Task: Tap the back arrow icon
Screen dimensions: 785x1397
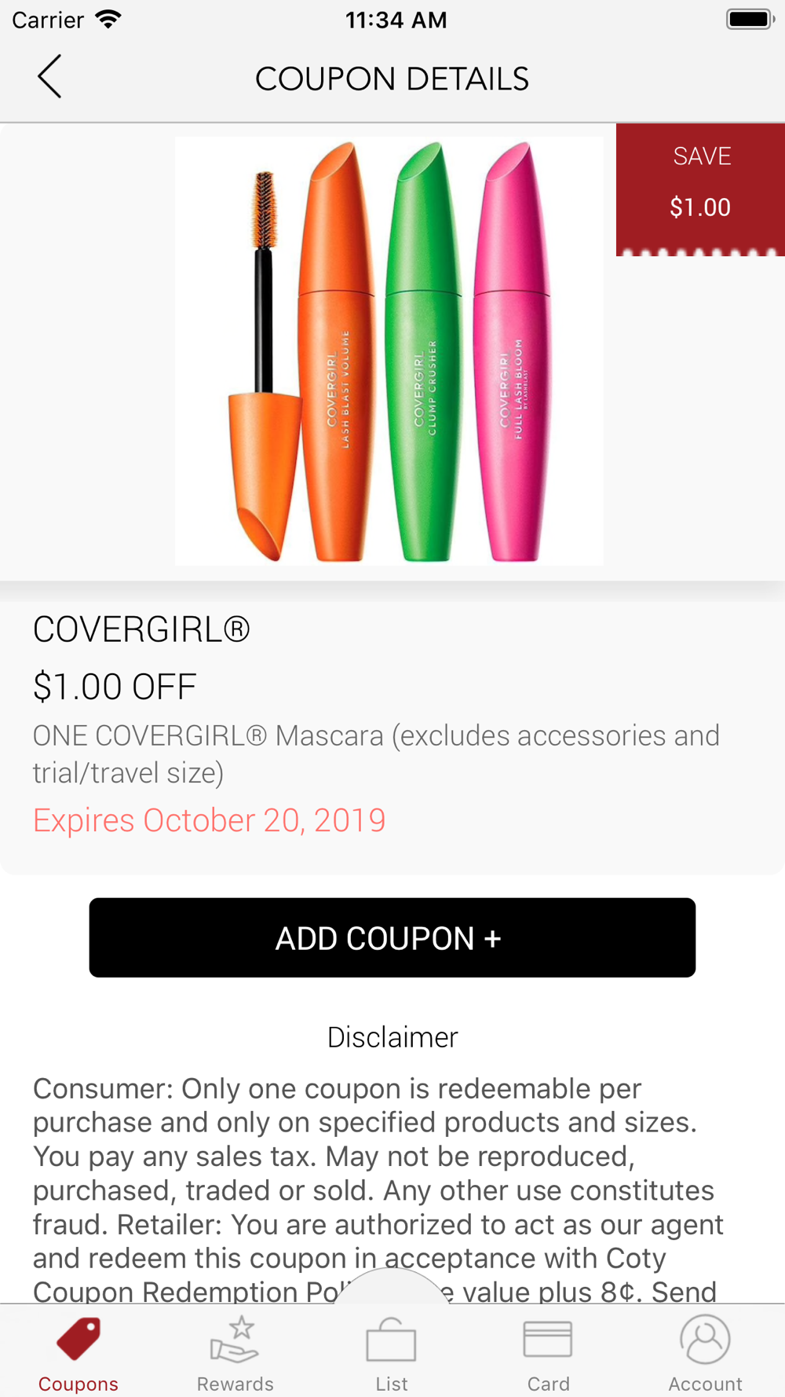Action: point(49,76)
